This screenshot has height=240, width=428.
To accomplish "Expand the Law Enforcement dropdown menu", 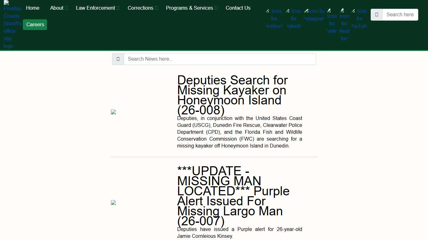I will click(97, 8).
